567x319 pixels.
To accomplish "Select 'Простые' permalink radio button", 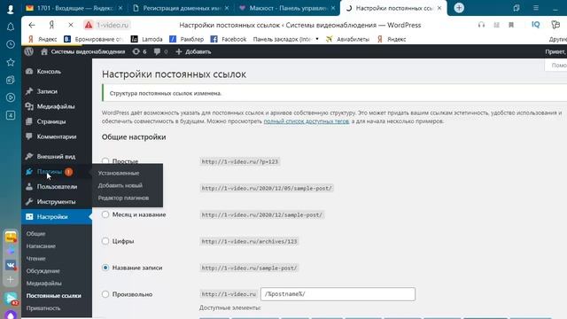I will 105,161.
